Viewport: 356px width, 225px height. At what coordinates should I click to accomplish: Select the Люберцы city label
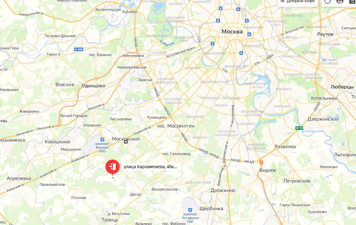(342, 87)
